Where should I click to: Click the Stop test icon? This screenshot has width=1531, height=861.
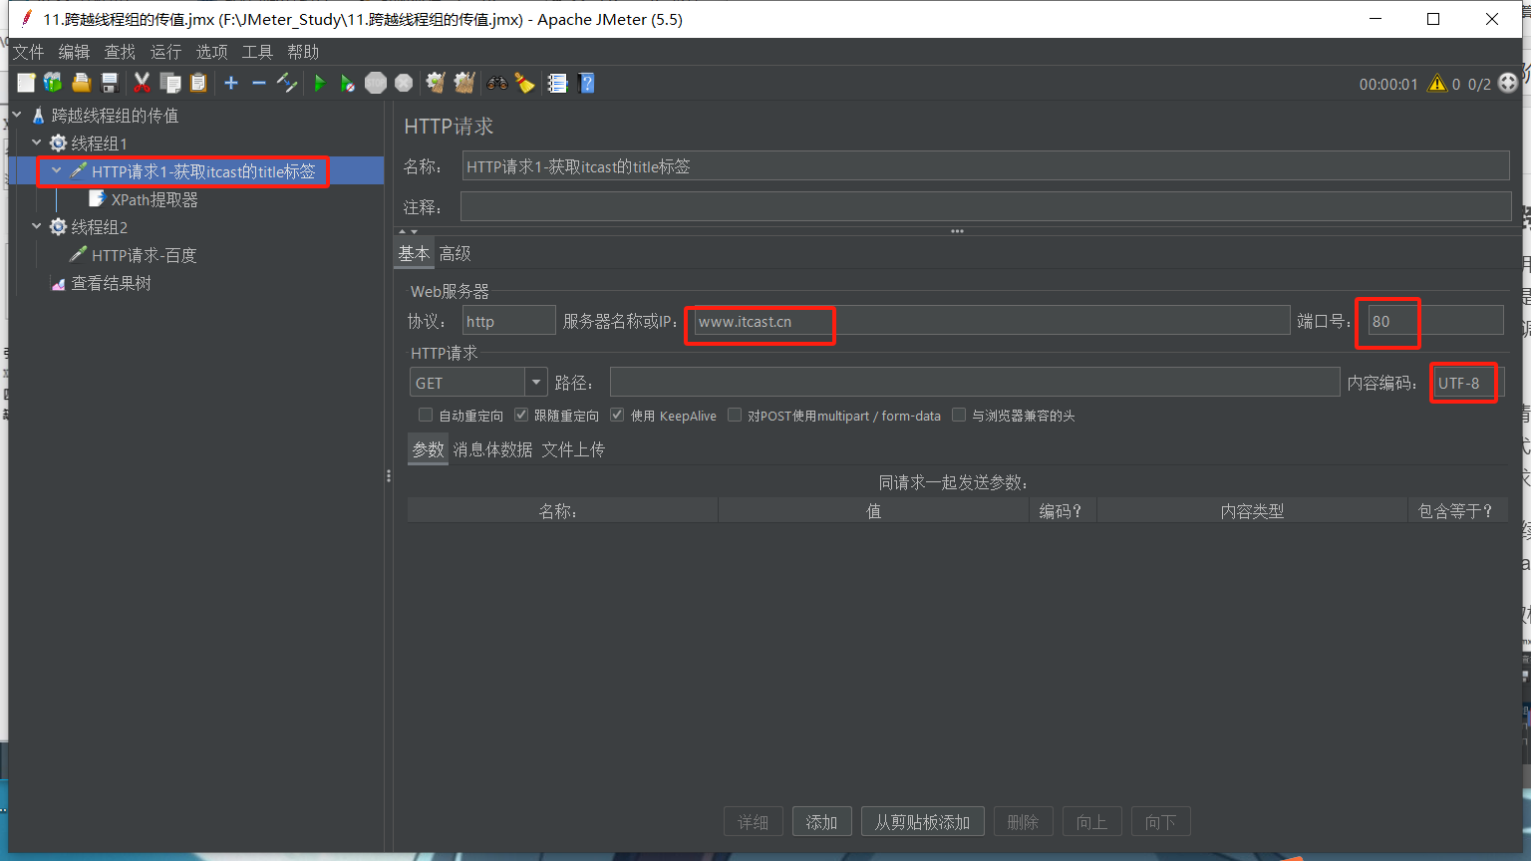tap(376, 83)
